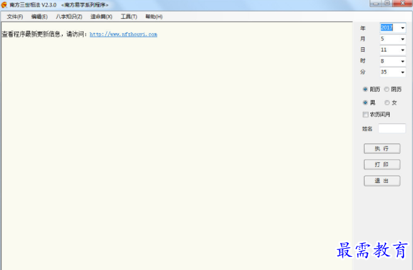The width and height of the screenshot is (413, 270).
Task: Open the 编辑(E) menu
Action: [39, 16]
